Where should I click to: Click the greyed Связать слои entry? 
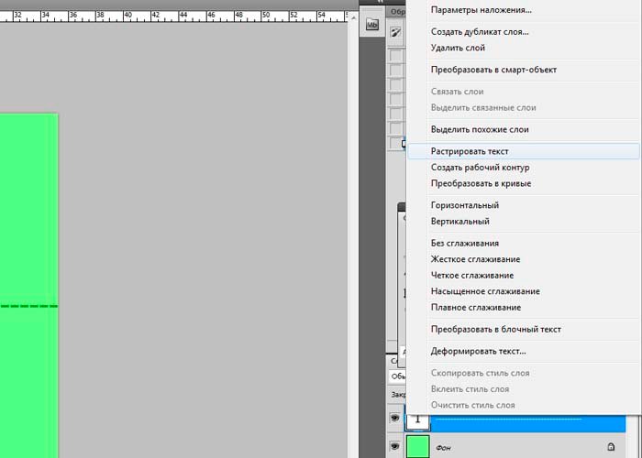pyautogui.click(x=457, y=92)
